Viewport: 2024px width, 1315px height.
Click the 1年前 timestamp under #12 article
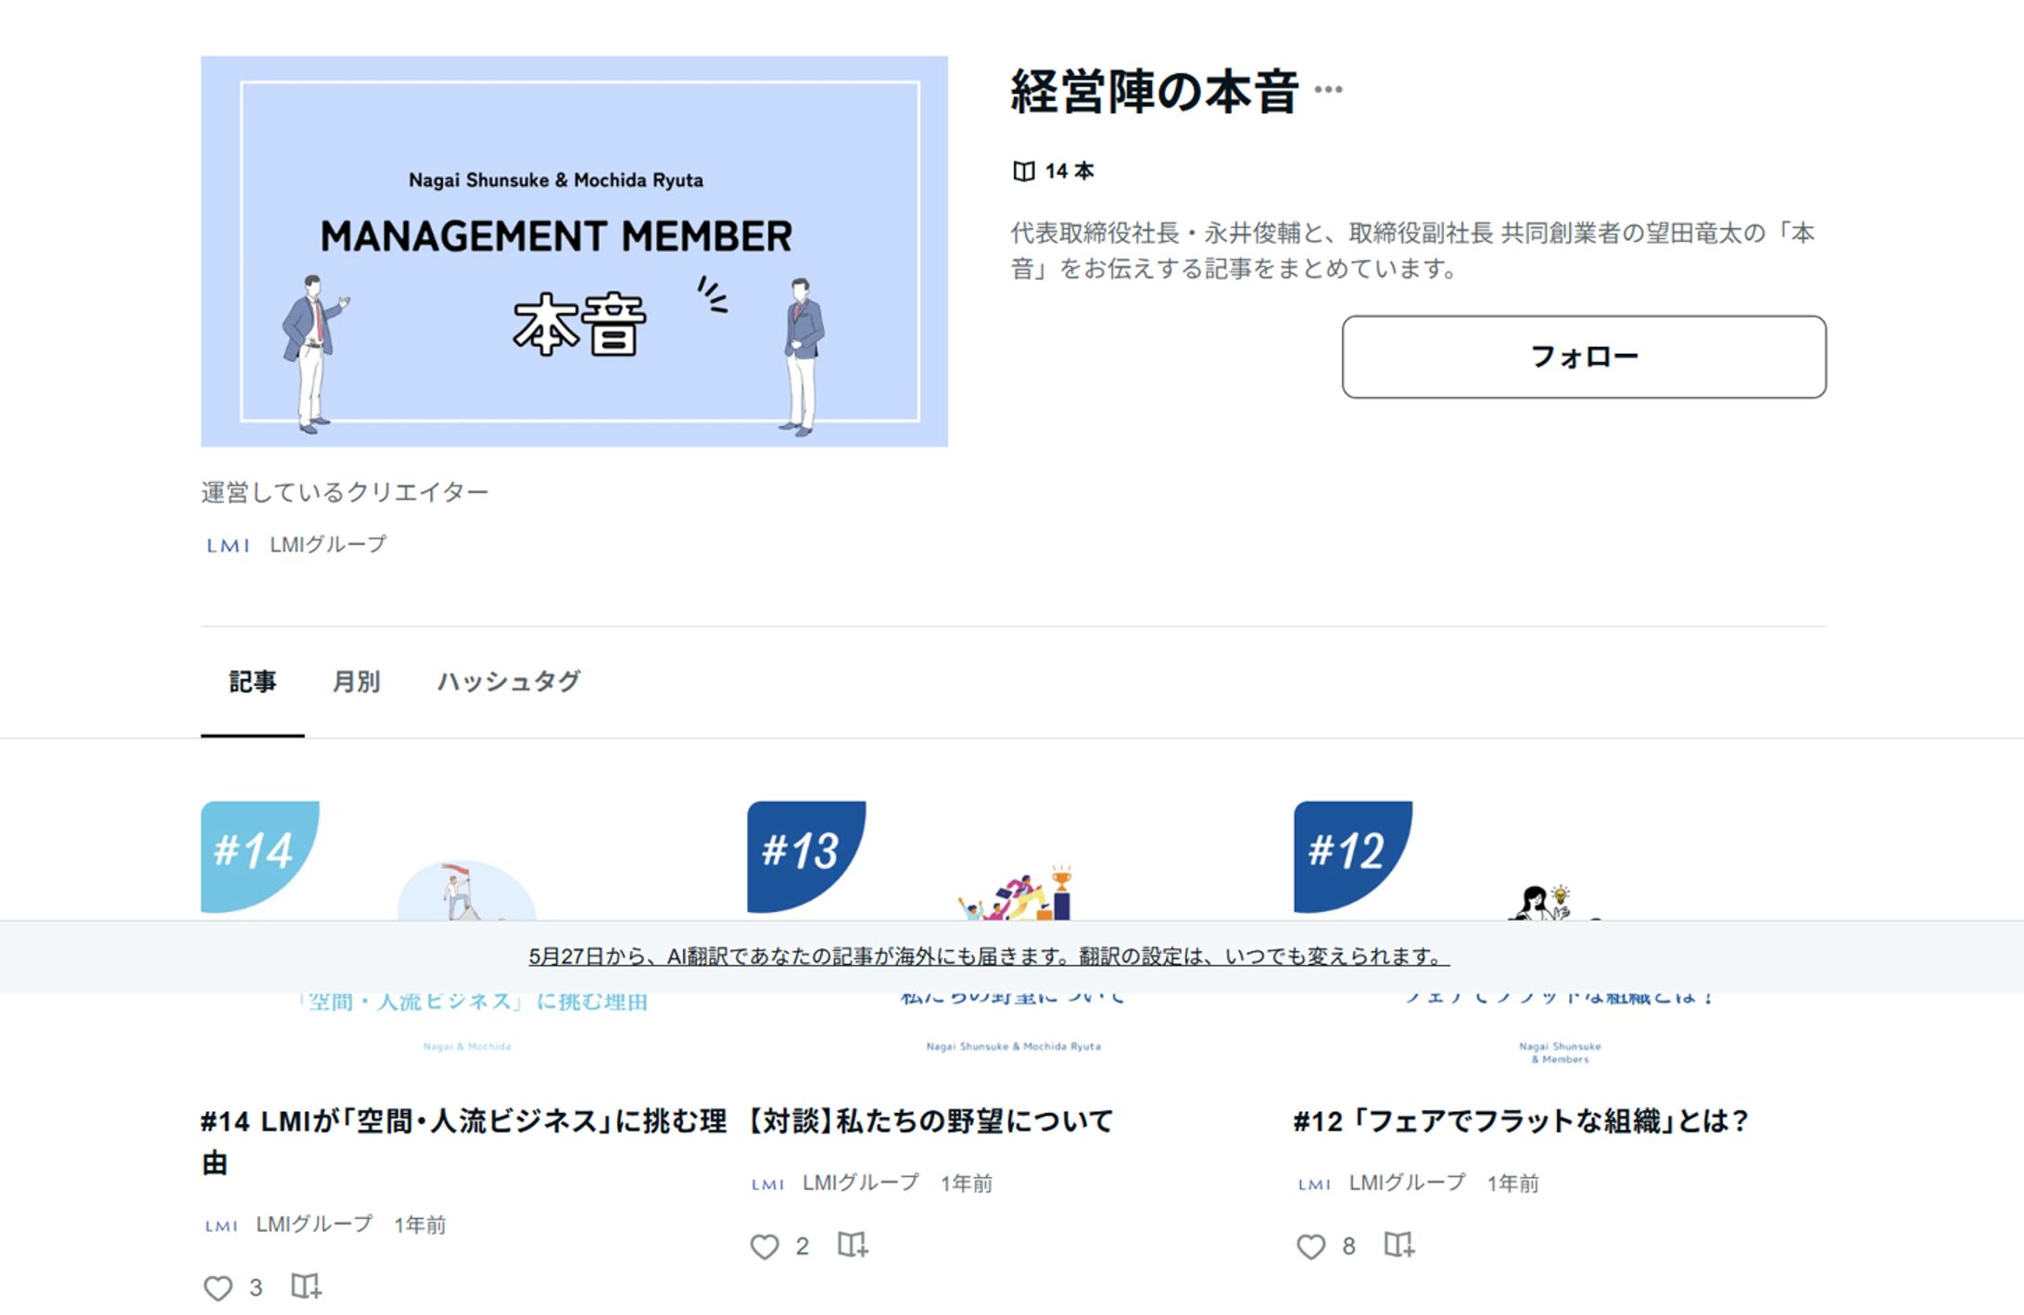(x=1513, y=1183)
